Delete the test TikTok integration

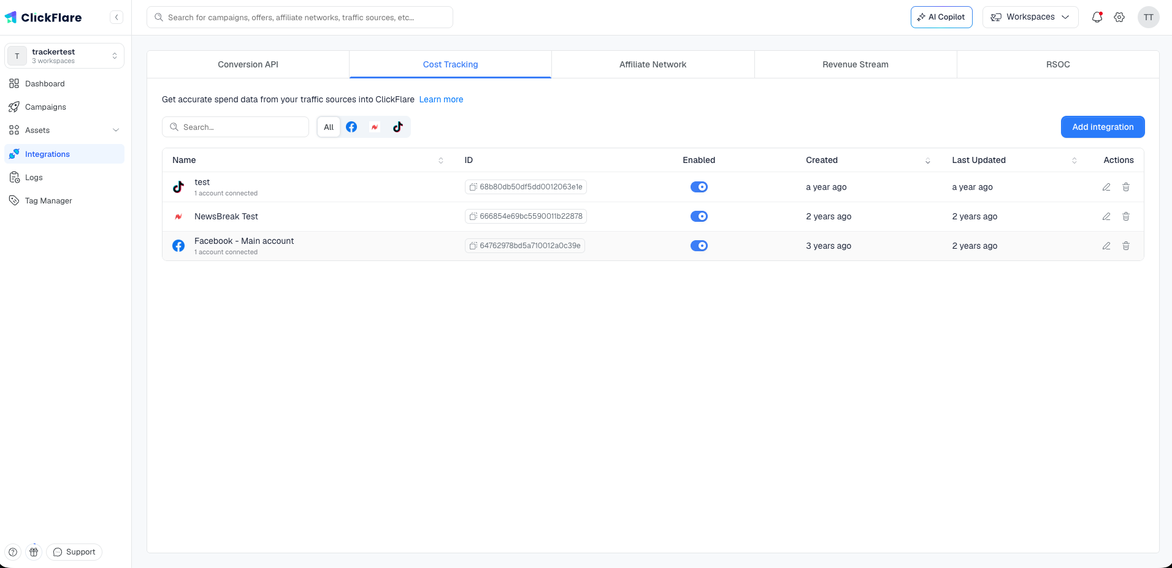[x=1126, y=187]
